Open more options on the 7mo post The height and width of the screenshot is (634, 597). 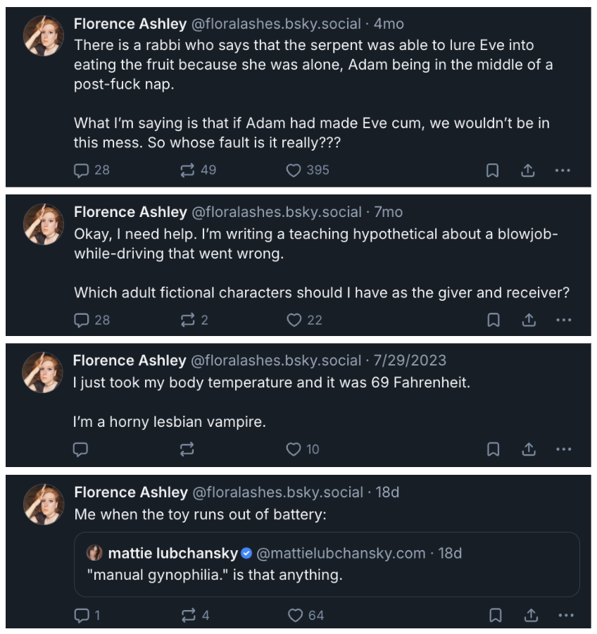(x=563, y=320)
